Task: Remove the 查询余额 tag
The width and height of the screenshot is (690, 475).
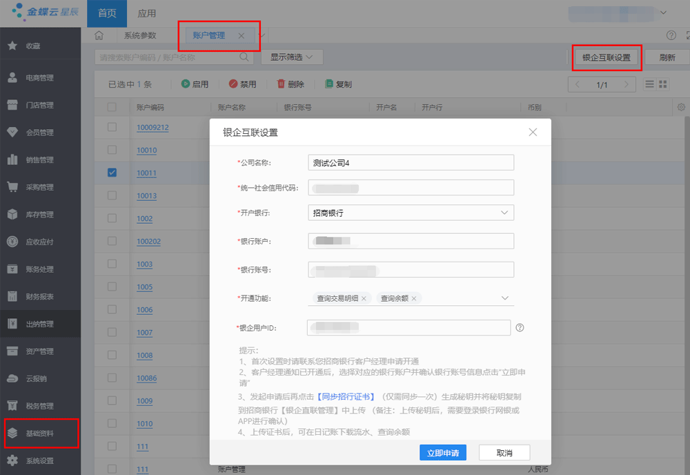Action: pos(413,298)
